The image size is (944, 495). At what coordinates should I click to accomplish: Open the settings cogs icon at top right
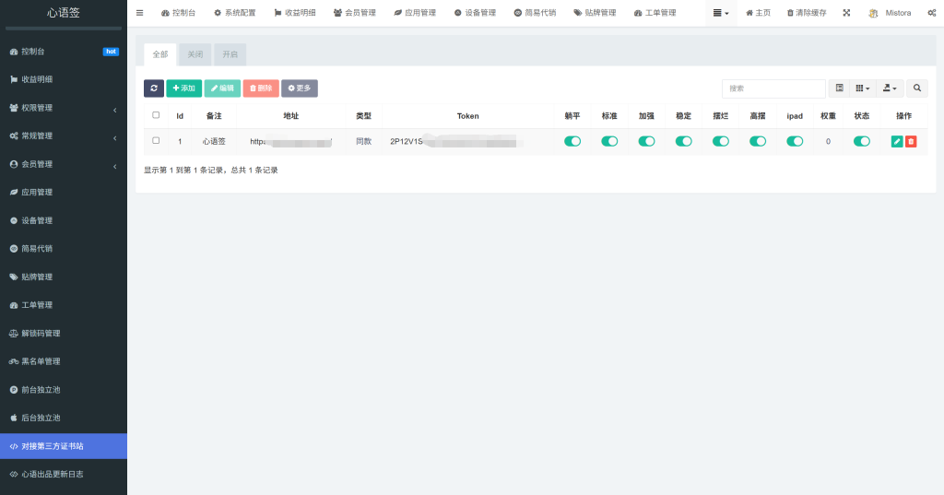[931, 13]
